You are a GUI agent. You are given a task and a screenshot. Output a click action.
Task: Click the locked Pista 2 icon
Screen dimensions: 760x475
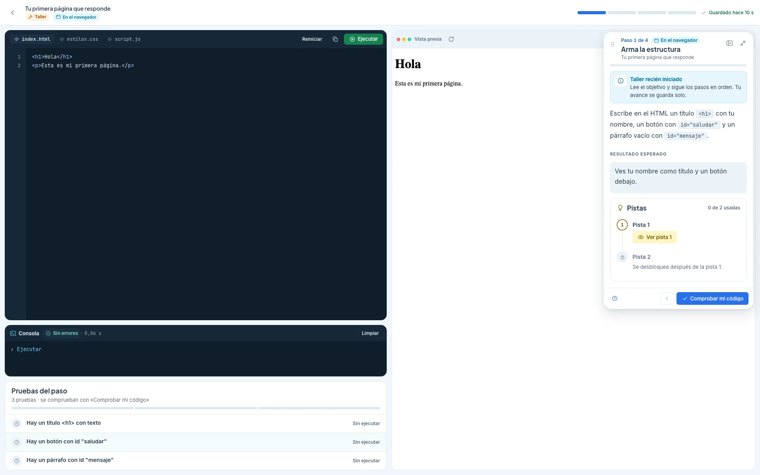pyautogui.click(x=622, y=257)
